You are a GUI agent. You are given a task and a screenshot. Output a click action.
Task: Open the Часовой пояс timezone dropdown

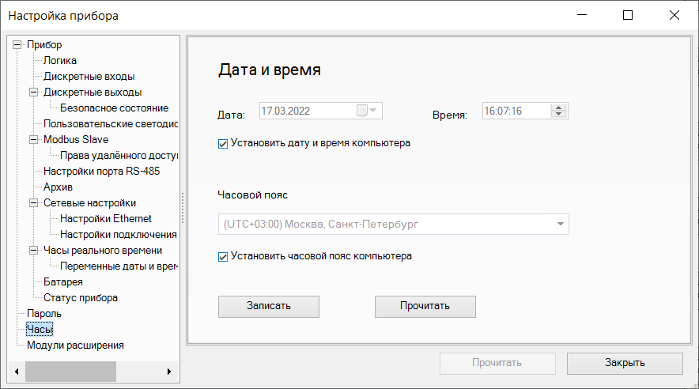click(561, 225)
